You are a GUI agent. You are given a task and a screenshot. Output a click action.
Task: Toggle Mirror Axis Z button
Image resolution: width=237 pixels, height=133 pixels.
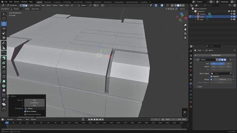(x=228, y=64)
